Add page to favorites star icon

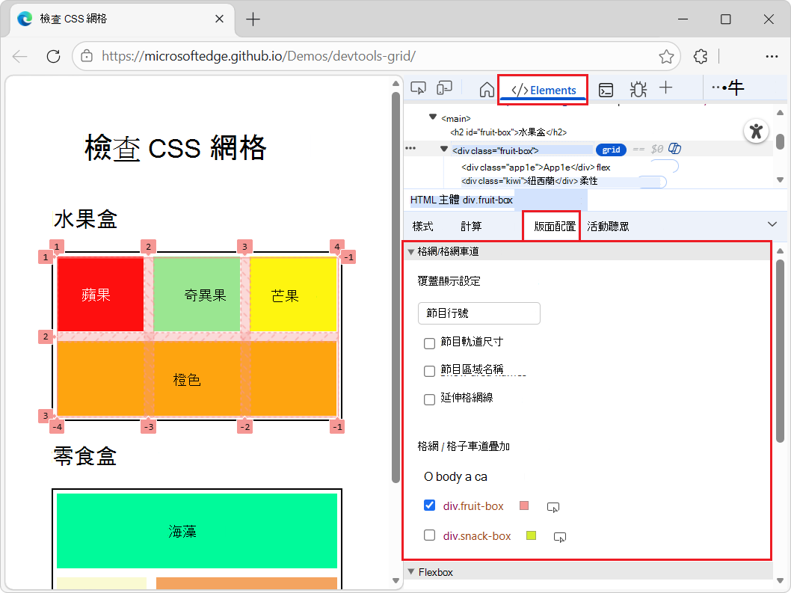[666, 57]
